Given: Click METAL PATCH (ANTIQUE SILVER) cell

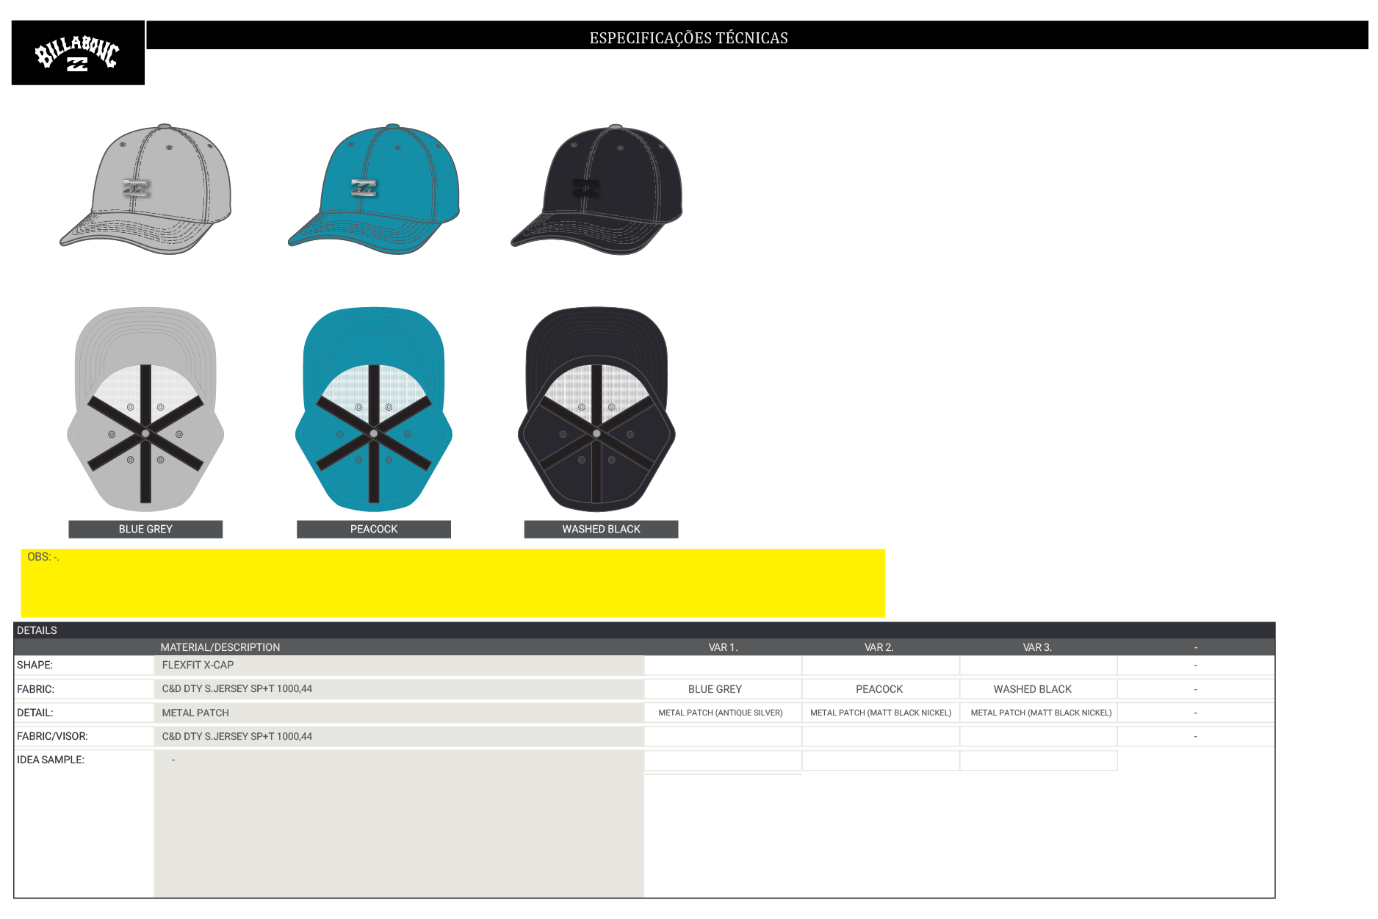Looking at the screenshot, I should 723,713.
